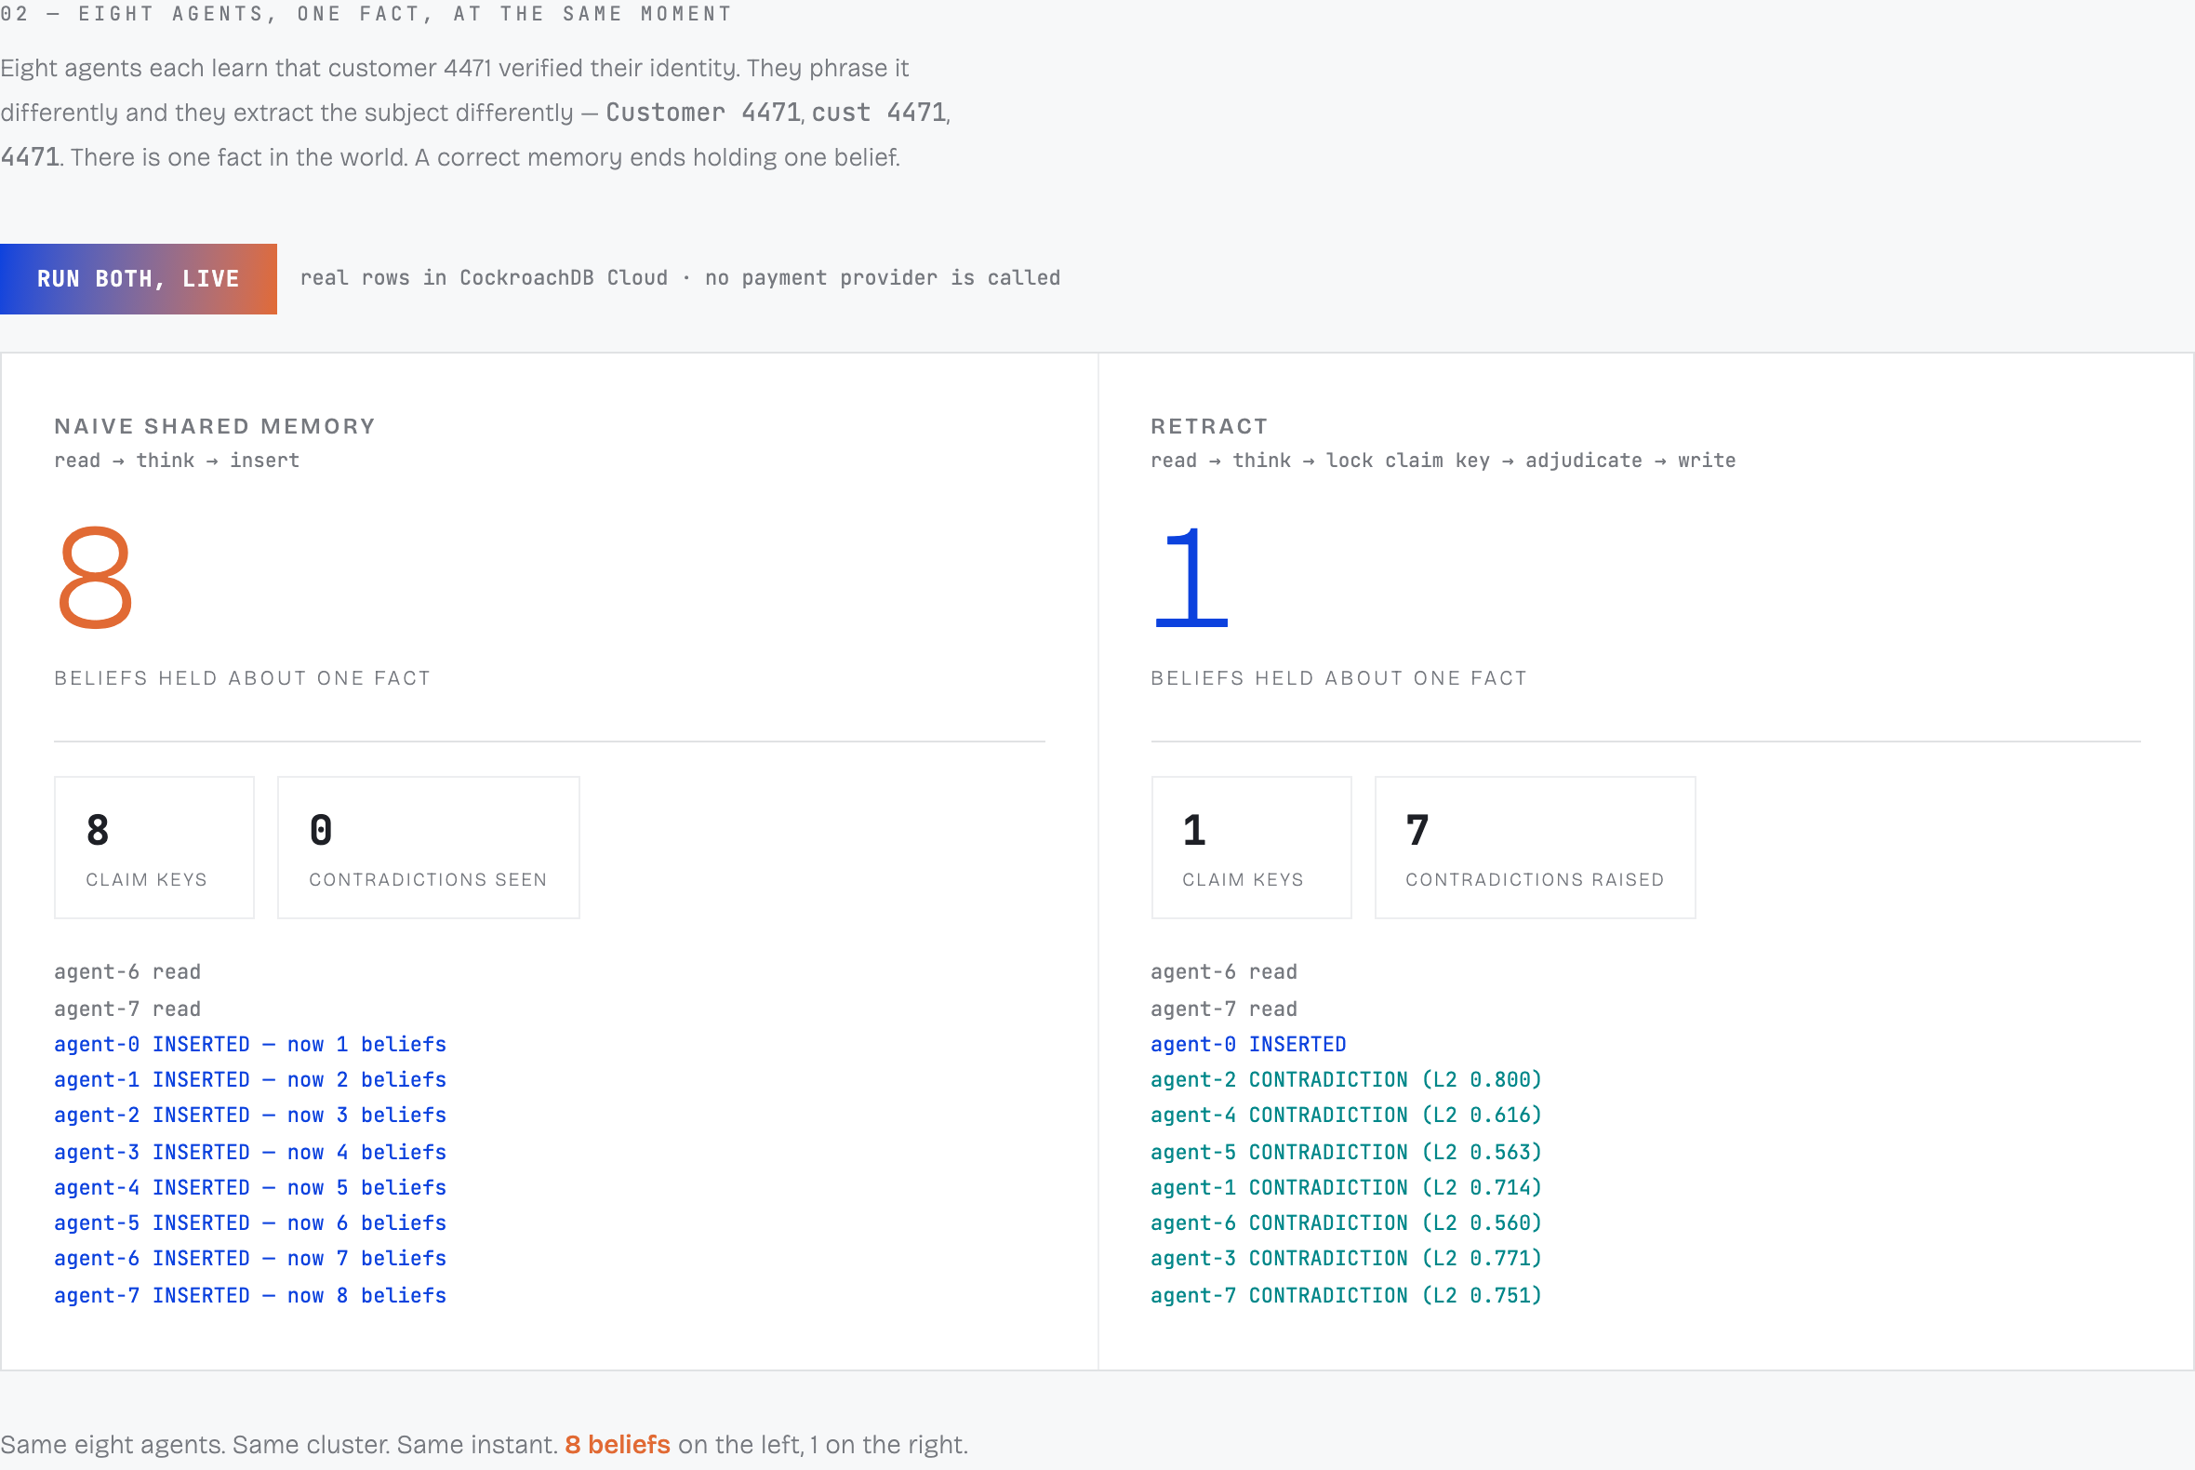Click 'agent-3 INSERTED — now 4 beliefs' log line
The image size is (2195, 1470).
(250, 1152)
